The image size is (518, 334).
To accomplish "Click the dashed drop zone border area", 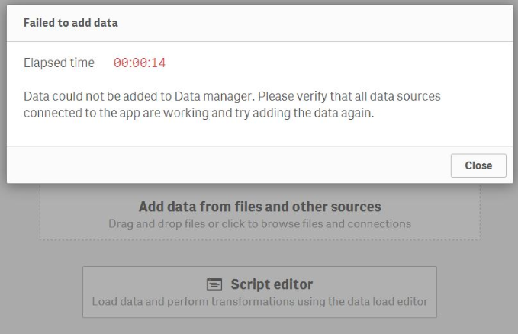I will [42, 221].
